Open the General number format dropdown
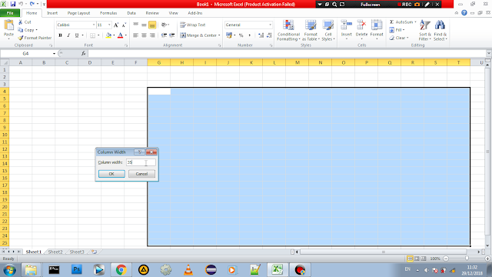This screenshot has width=492, height=277. [x=270, y=25]
